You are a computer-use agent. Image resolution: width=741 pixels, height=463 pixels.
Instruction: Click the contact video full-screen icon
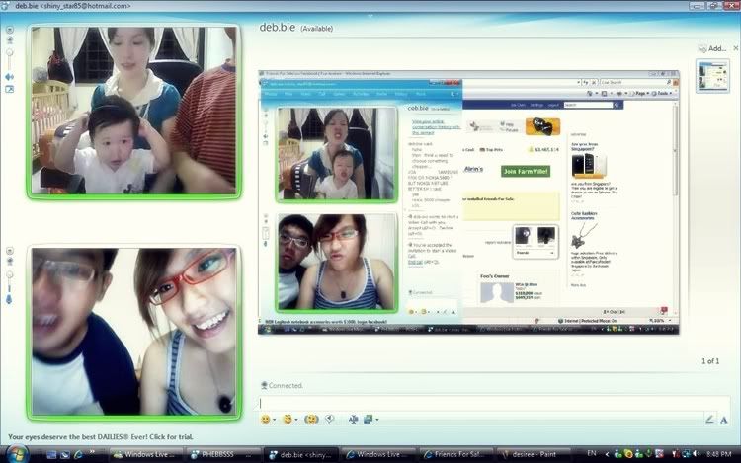pyautogui.click(x=10, y=89)
